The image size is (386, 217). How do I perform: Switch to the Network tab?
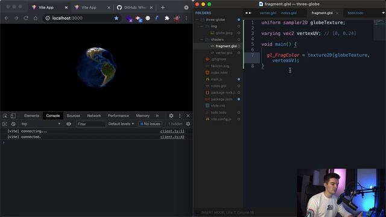coord(94,116)
